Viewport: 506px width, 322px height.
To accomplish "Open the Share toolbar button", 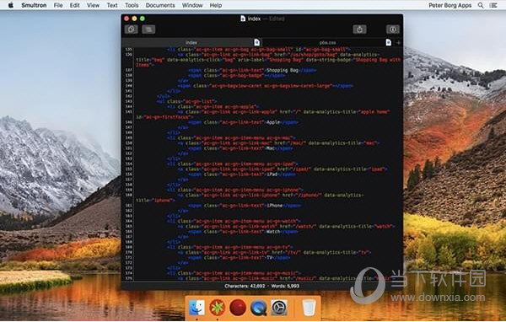I will [x=359, y=30].
